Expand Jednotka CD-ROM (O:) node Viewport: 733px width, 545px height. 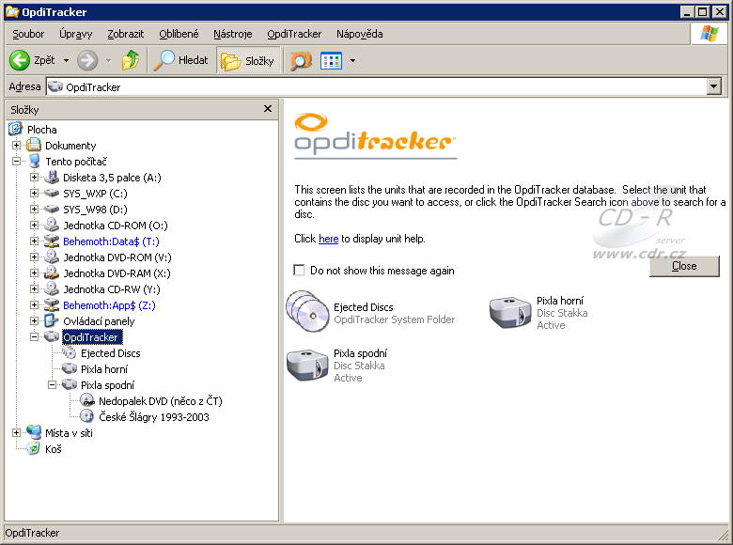[x=34, y=226]
